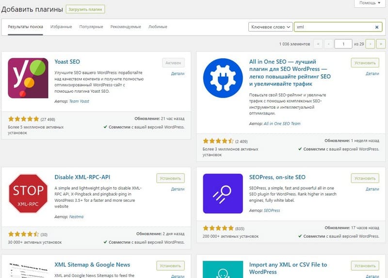Open the Neatma author link

pyautogui.click(x=76, y=216)
